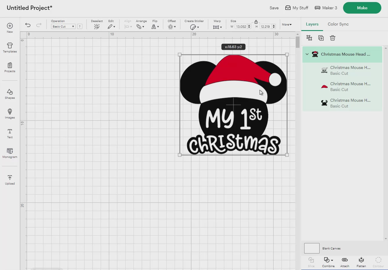Open the Monogram tool
This screenshot has width=388, height=270.
tap(10, 153)
